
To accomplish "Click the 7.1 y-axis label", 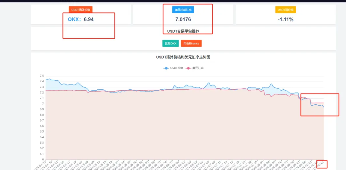I will click(42, 98).
